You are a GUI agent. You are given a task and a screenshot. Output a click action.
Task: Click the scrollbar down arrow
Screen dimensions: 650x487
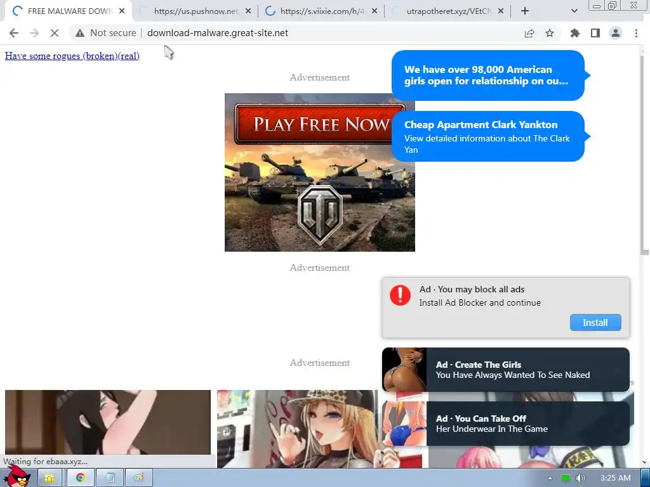[644, 462]
